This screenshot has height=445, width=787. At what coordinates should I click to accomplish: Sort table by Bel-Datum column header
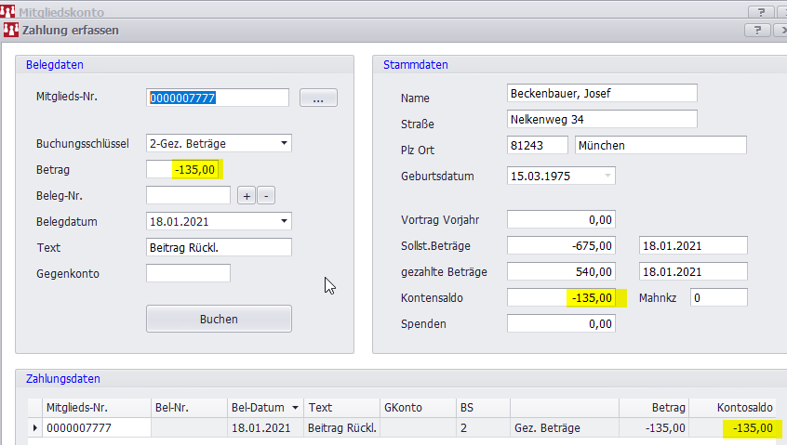click(x=264, y=407)
